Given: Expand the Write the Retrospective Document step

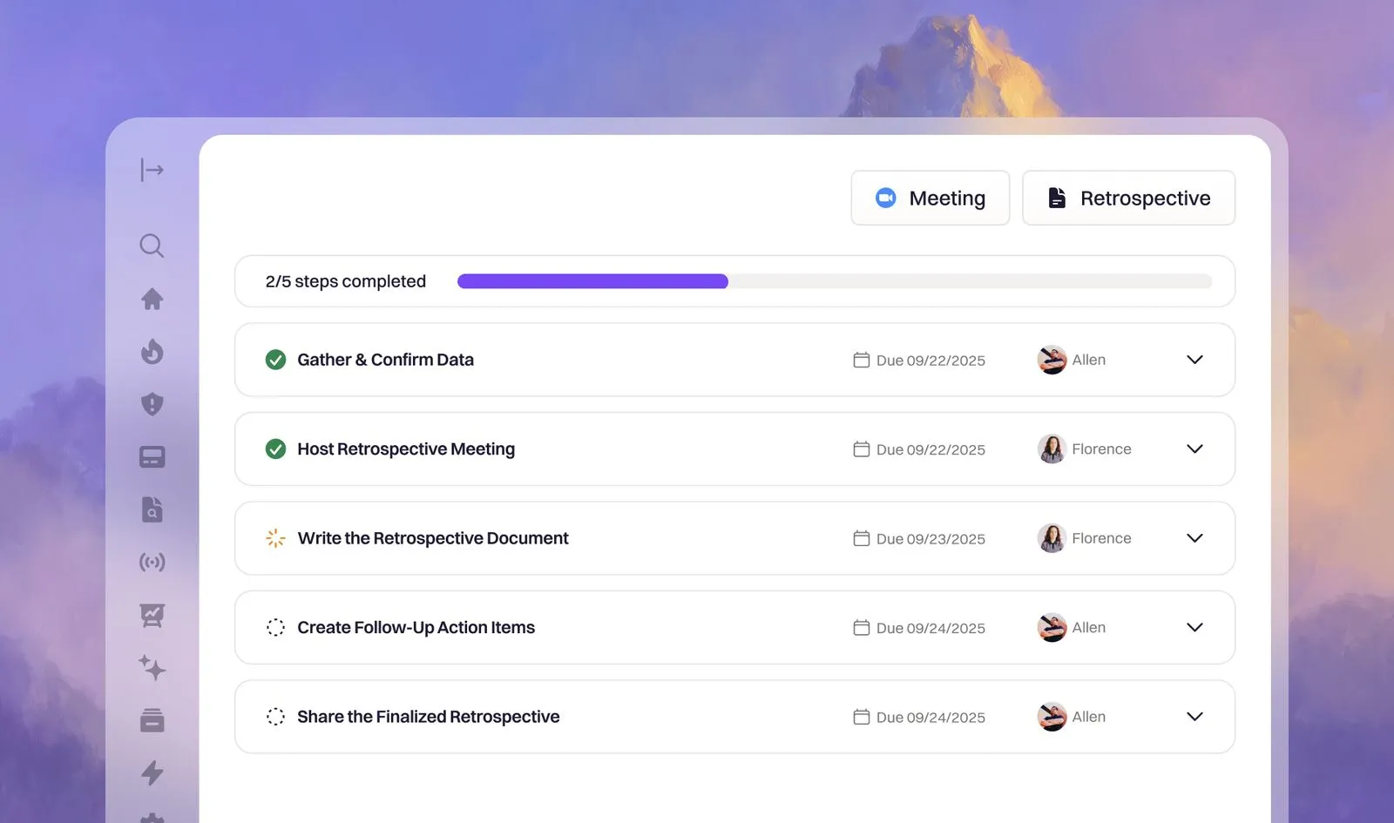Looking at the screenshot, I should click(x=1194, y=538).
